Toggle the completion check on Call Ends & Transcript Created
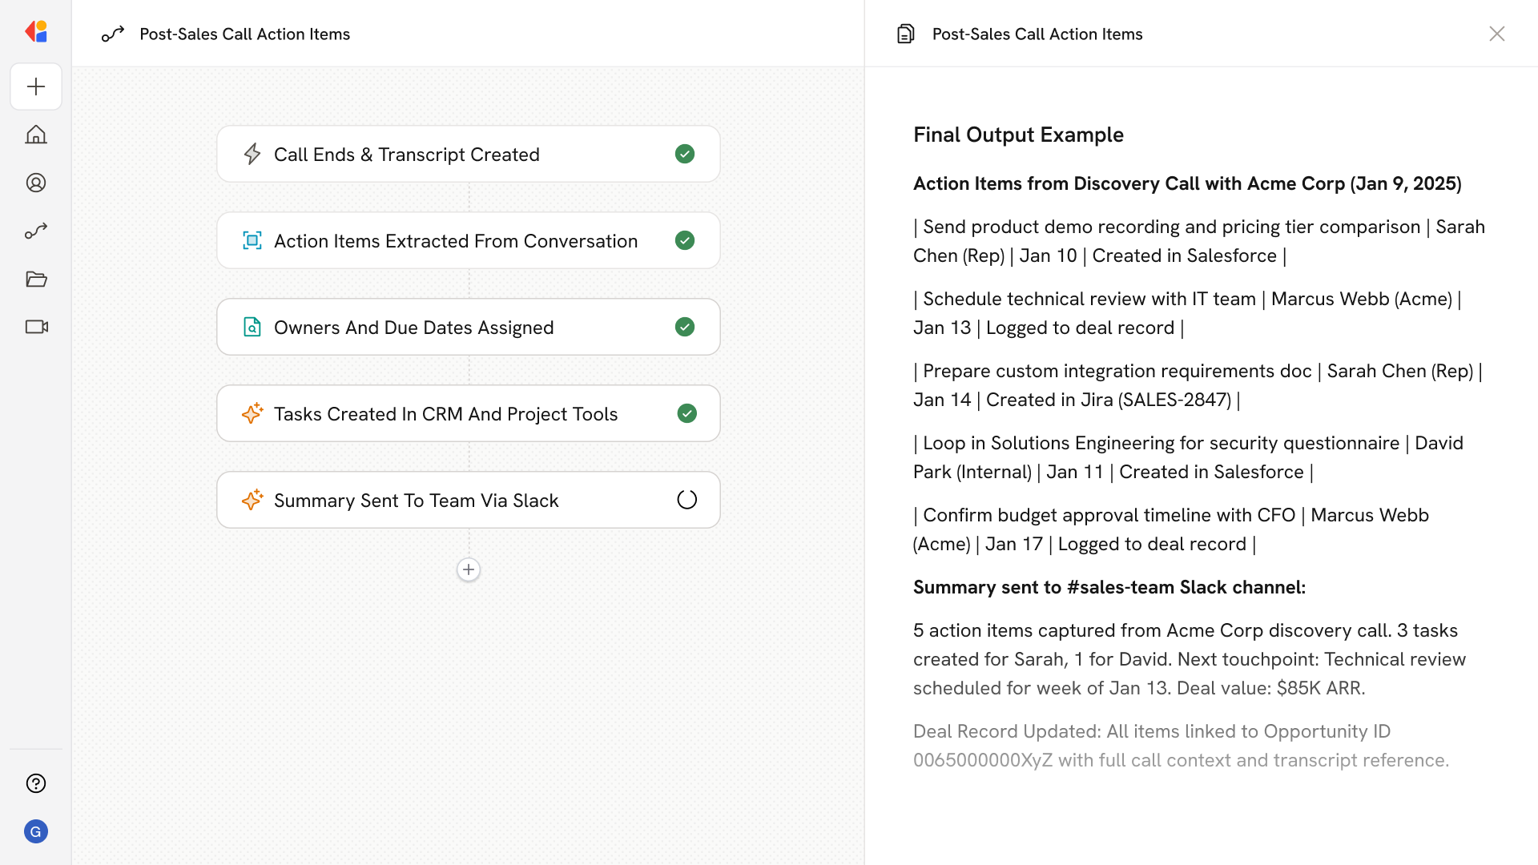The image size is (1538, 865). click(685, 154)
